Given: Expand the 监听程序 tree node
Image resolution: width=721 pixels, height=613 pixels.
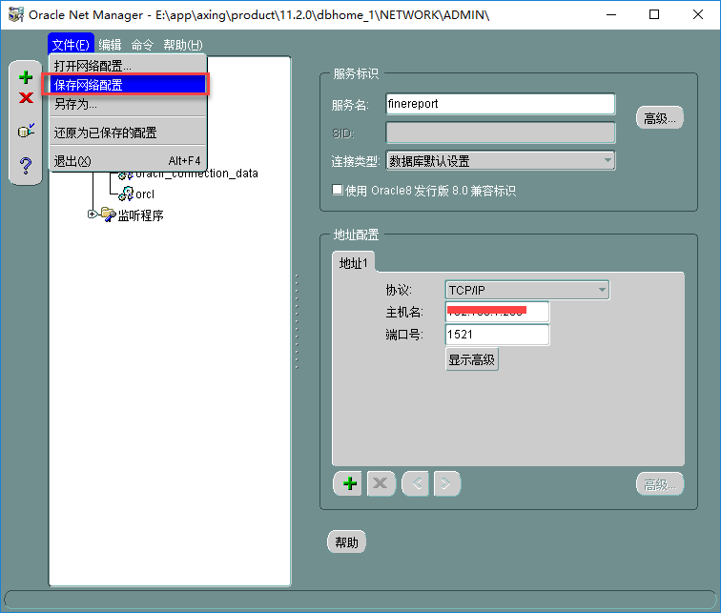Looking at the screenshot, I should coord(92,215).
